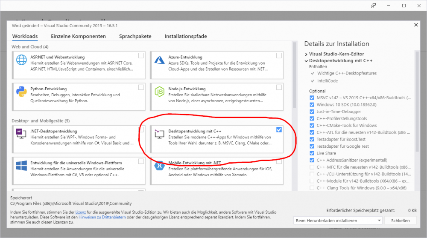The image size is (427, 238).
Task: Click the workloads list vertical scrollbar
Action: [x=294, y=75]
